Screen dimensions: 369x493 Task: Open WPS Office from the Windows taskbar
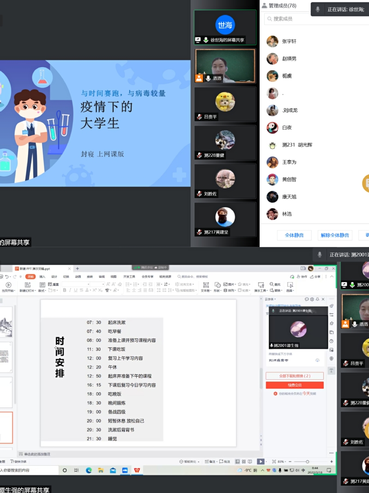click(x=137, y=470)
